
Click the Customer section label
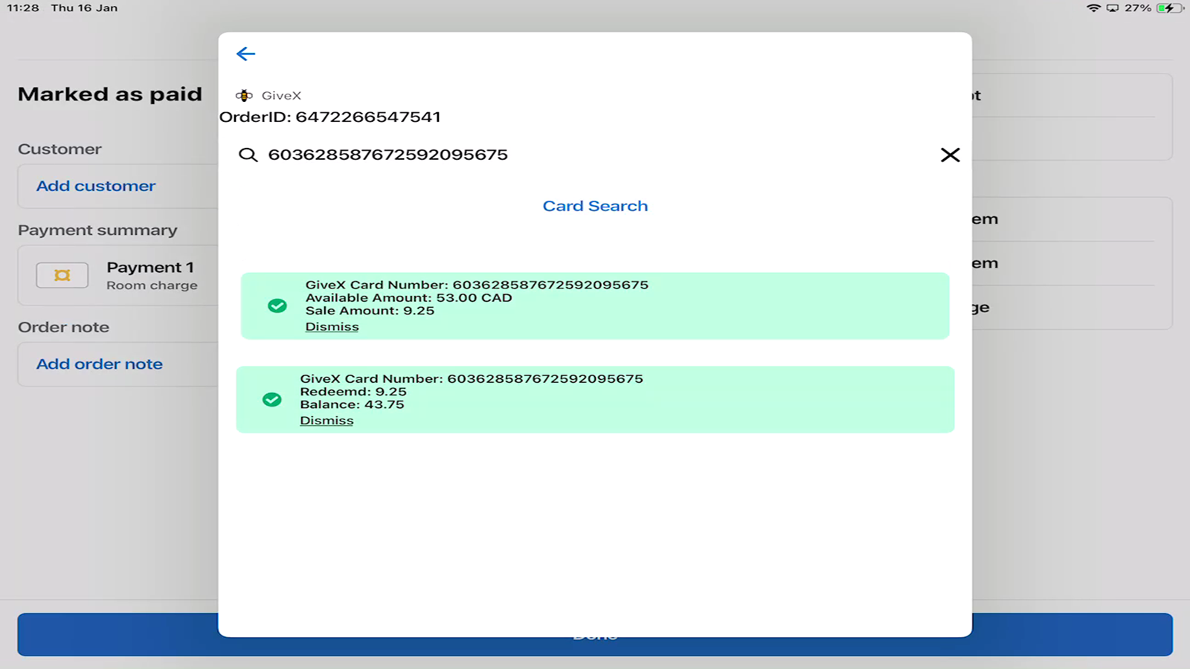coord(59,149)
